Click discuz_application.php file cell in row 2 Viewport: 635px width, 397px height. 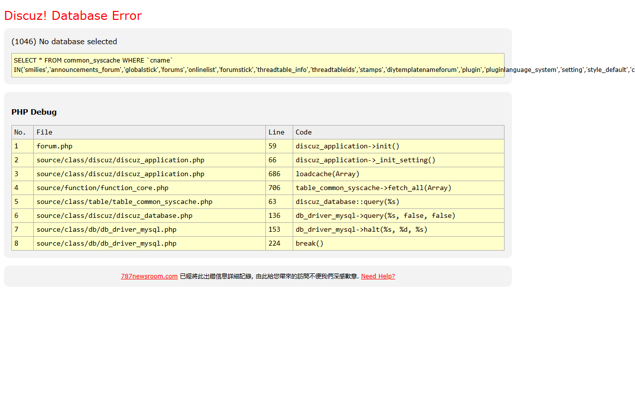click(x=150, y=160)
